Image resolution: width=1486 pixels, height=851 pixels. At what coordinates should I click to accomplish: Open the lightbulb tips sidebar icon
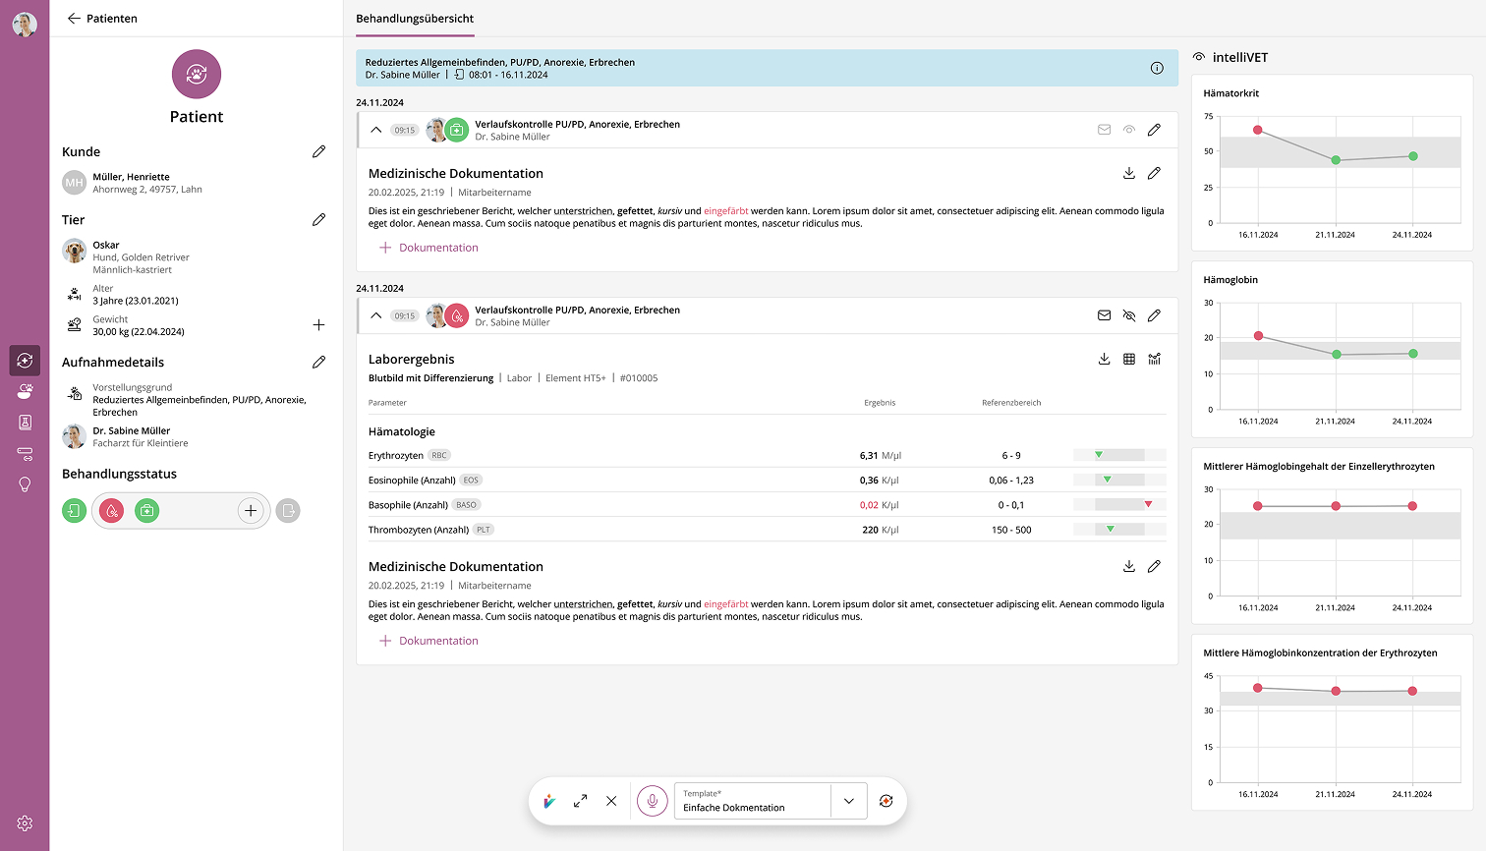[x=25, y=484]
